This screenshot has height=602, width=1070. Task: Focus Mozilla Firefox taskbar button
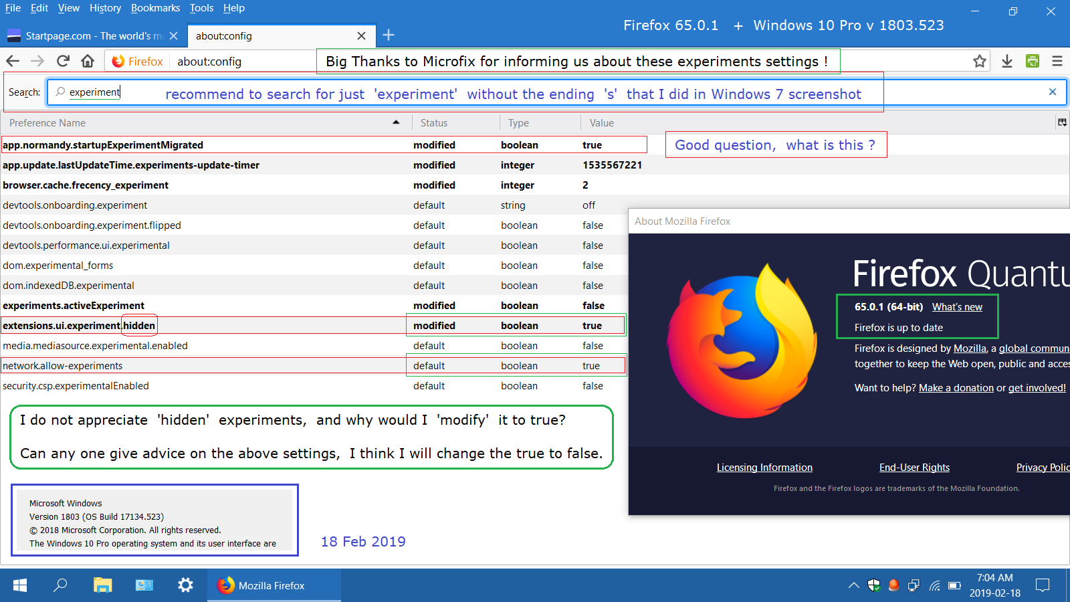(274, 585)
